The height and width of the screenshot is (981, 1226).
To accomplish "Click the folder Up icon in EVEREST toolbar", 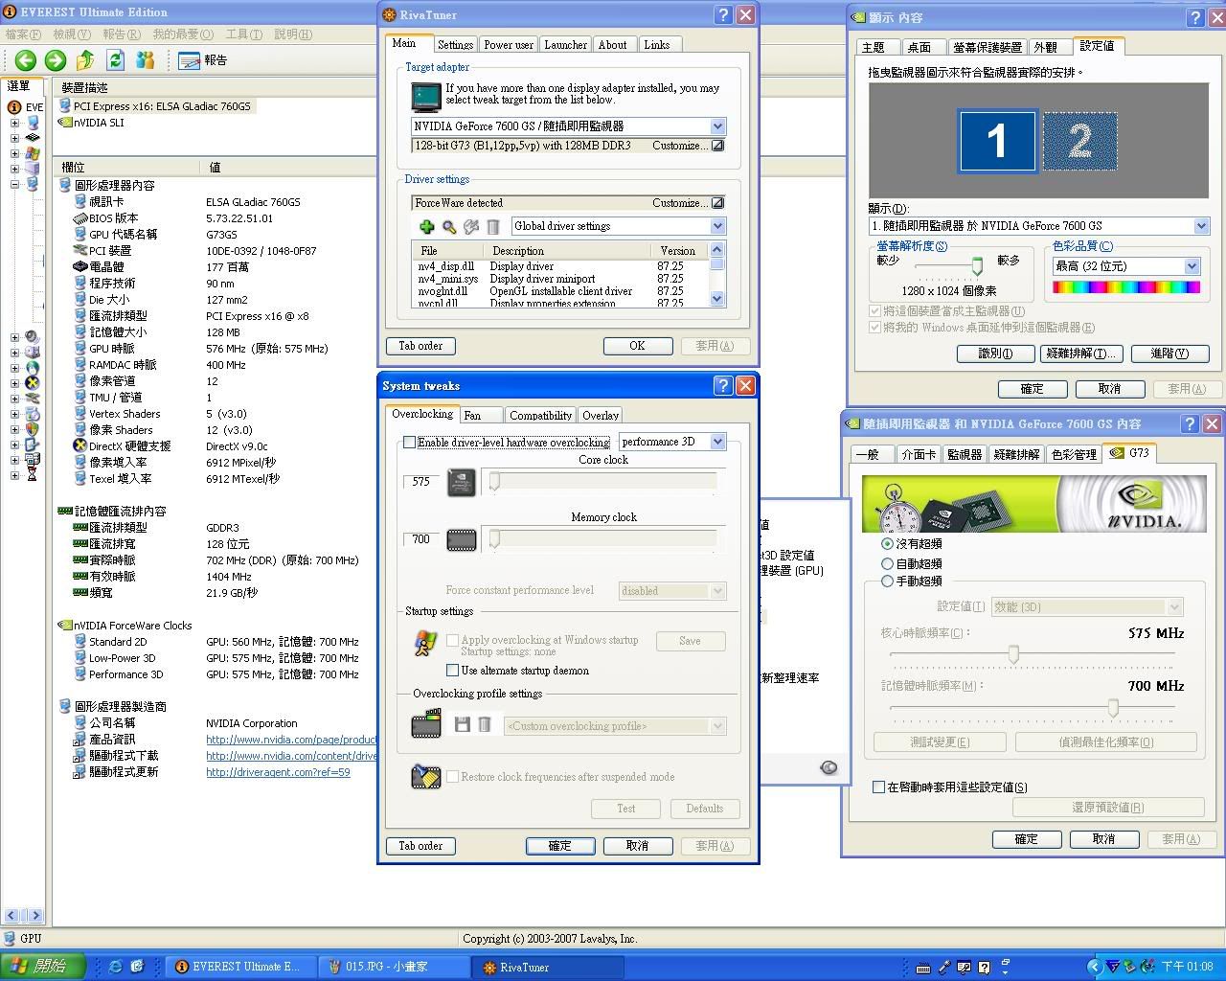I will click(85, 60).
